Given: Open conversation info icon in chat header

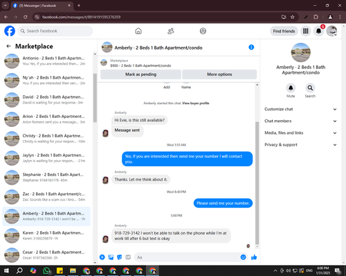Looking at the screenshot, I should click(x=251, y=47).
